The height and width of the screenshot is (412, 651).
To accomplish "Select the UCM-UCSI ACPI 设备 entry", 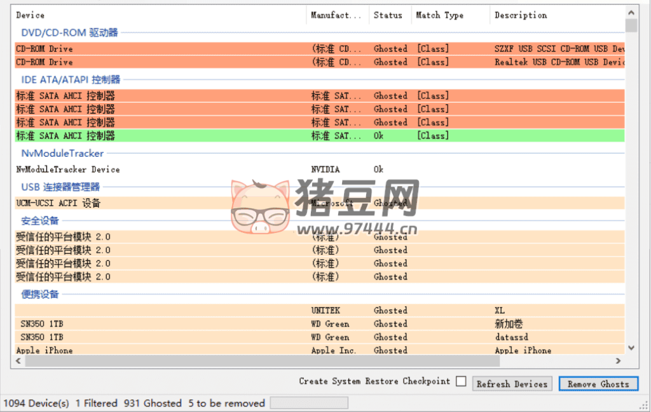I will [x=127, y=203].
